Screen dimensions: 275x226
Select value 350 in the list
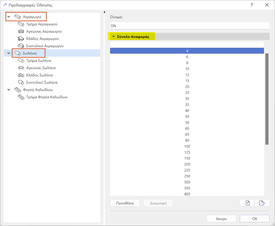pos(187,188)
